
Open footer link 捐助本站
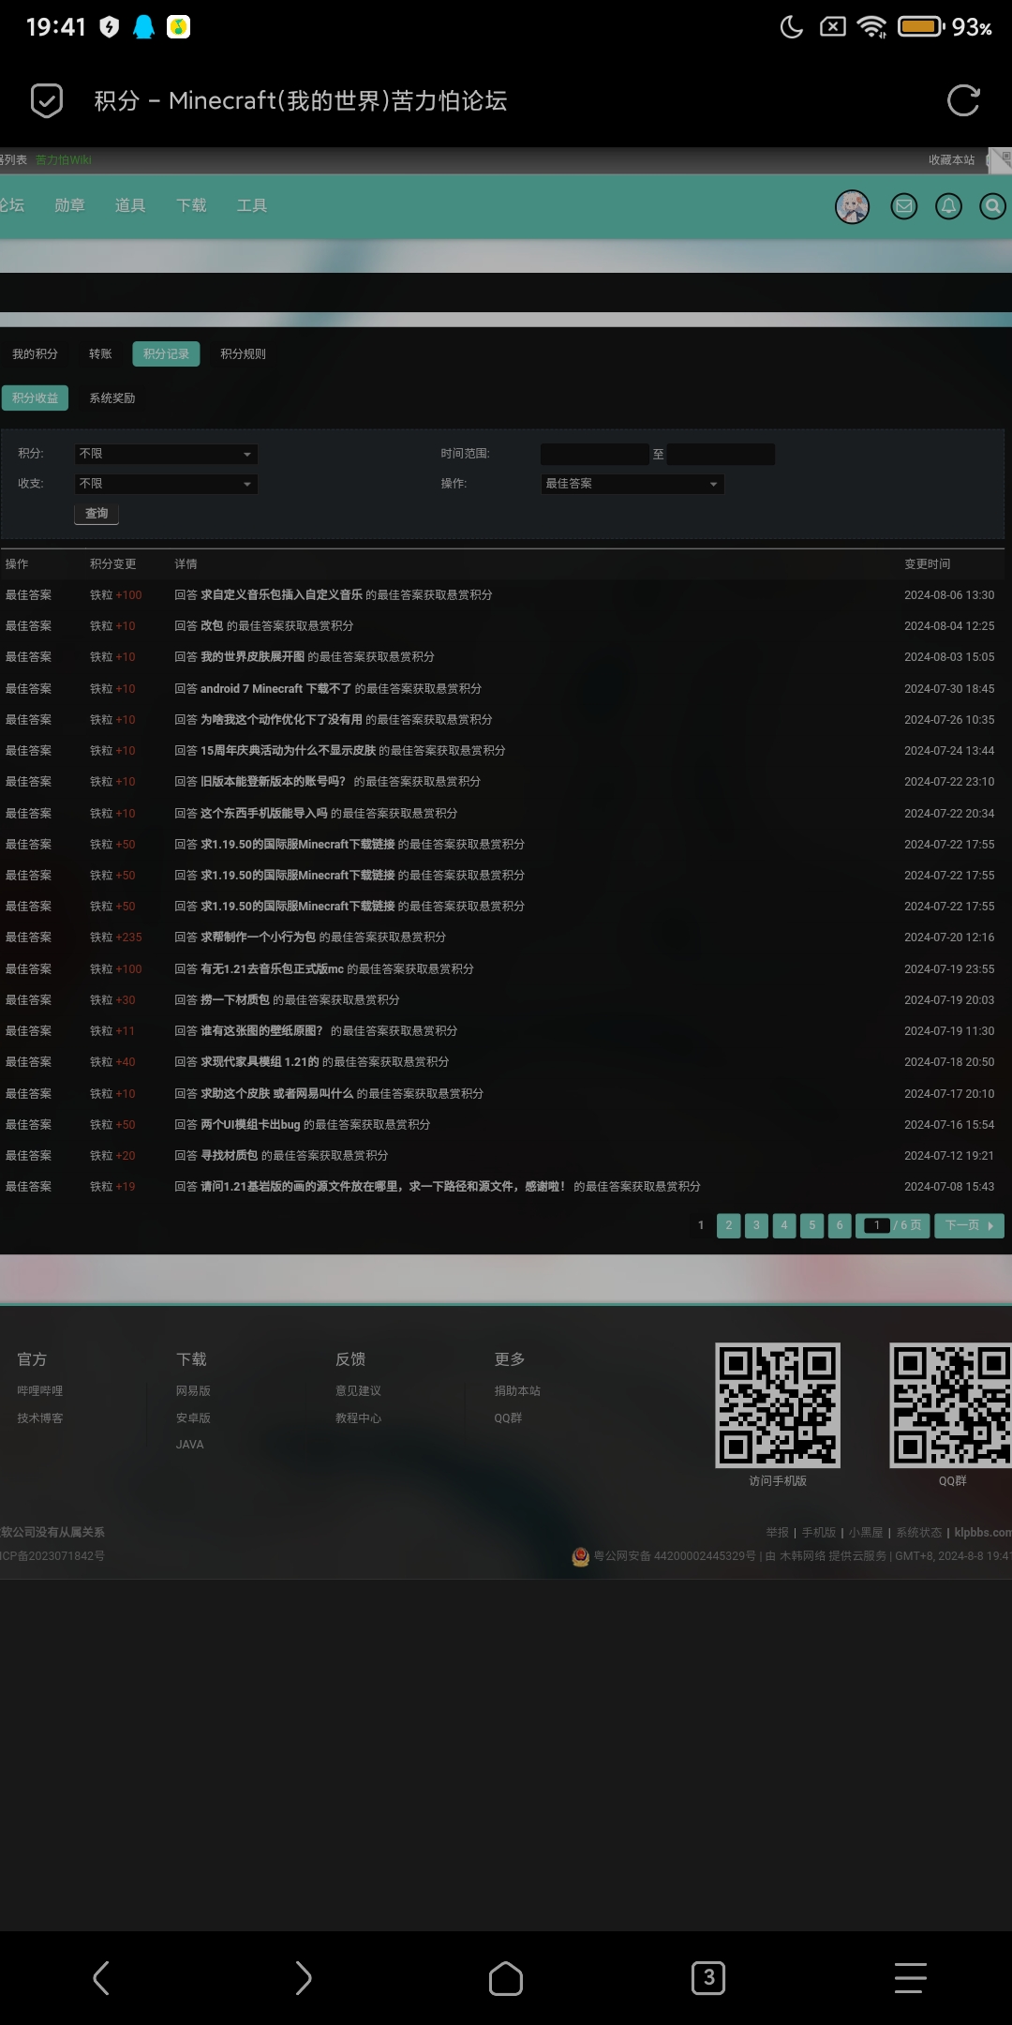pyautogui.click(x=517, y=1390)
